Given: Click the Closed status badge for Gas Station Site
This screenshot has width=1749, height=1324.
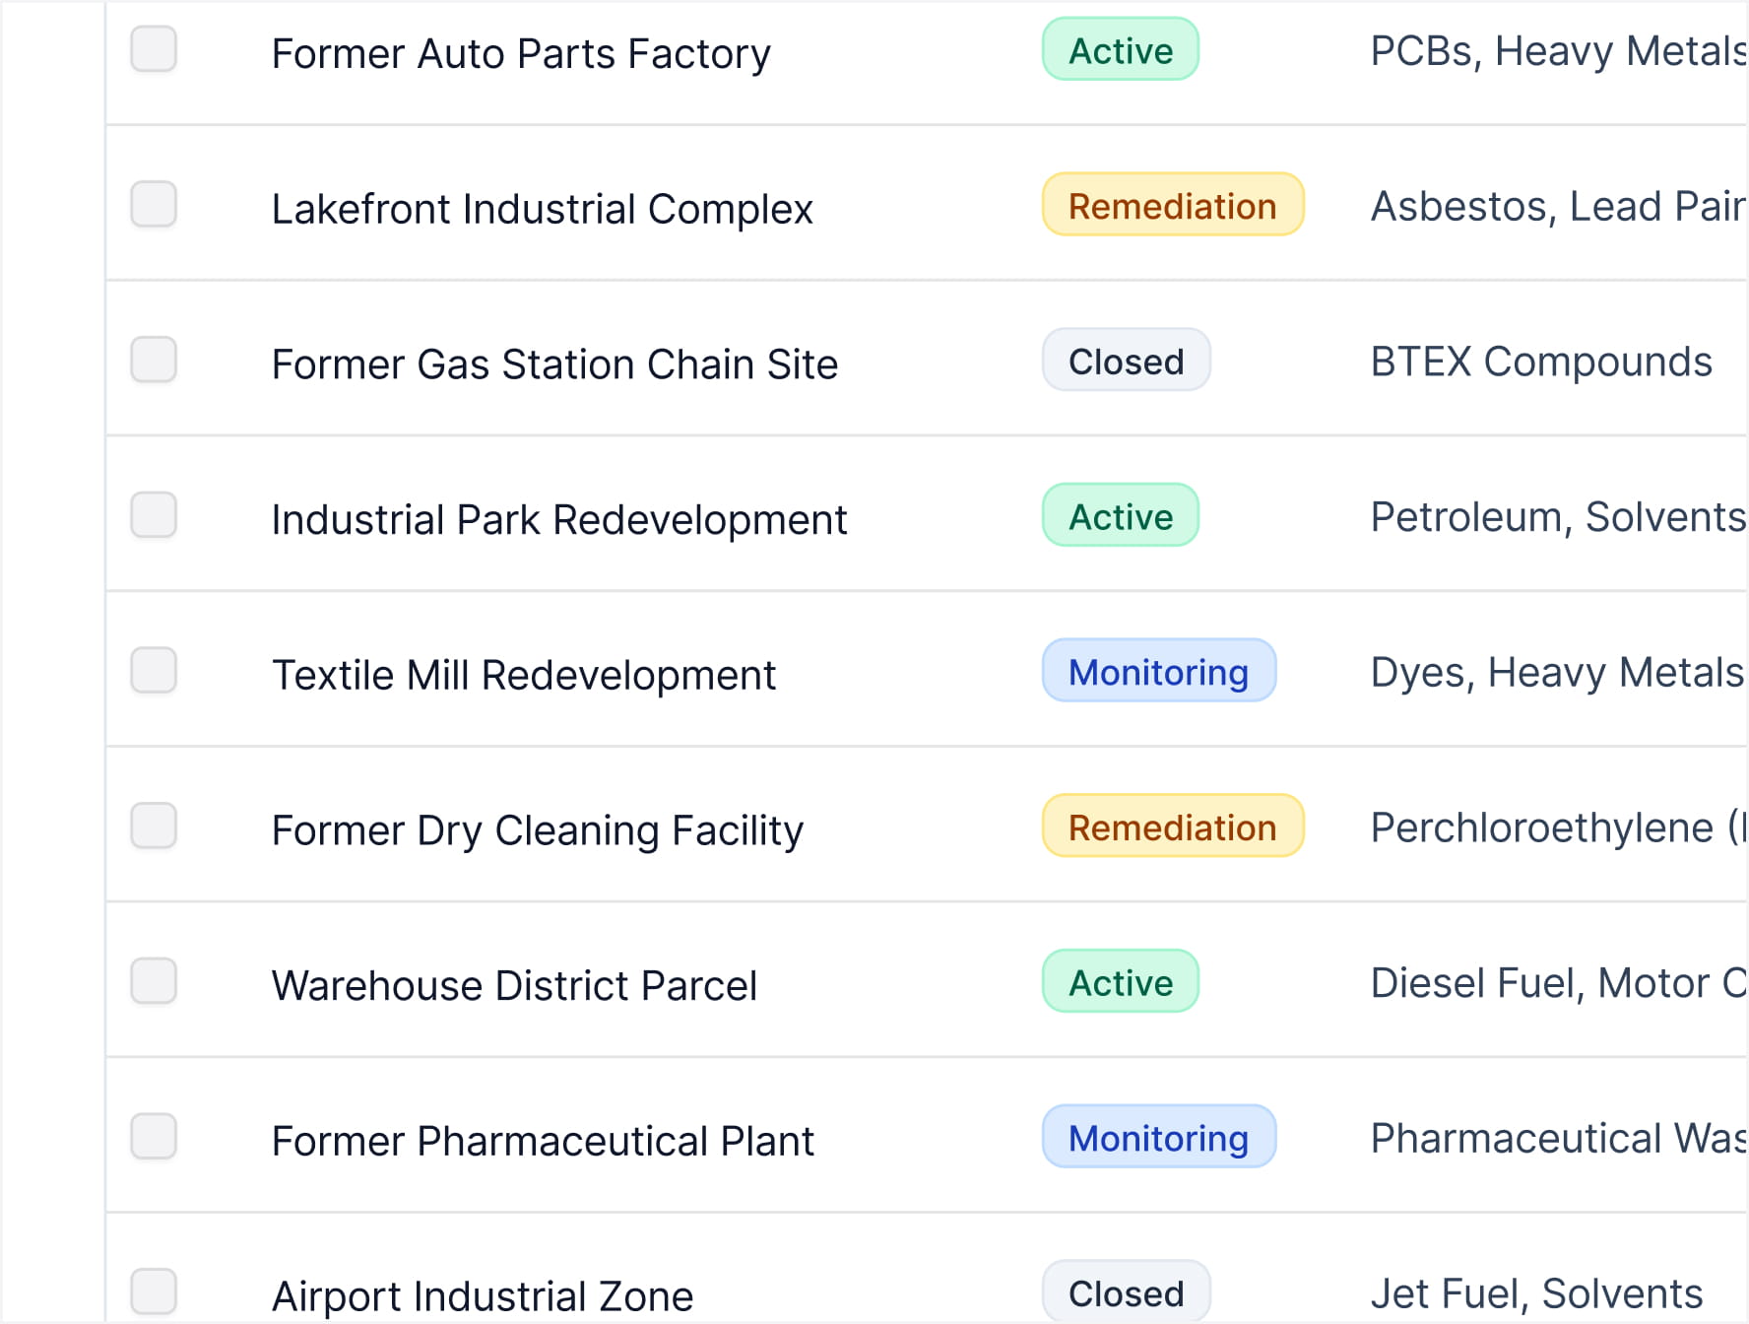Looking at the screenshot, I should [x=1126, y=362].
